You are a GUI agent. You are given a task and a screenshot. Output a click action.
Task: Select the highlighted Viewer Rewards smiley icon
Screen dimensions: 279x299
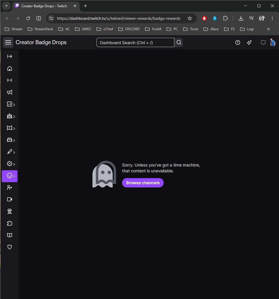(9, 176)
